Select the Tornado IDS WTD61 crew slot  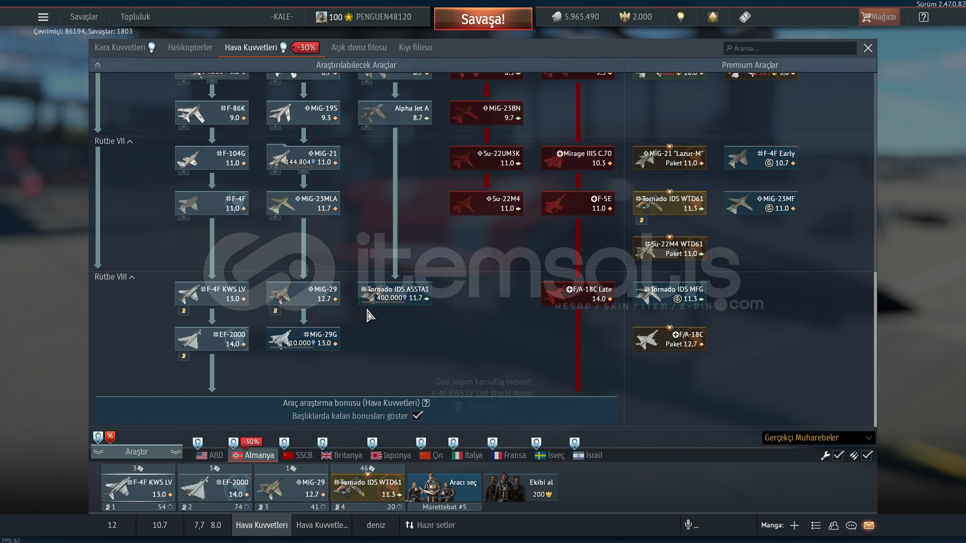tap(368, 488)
